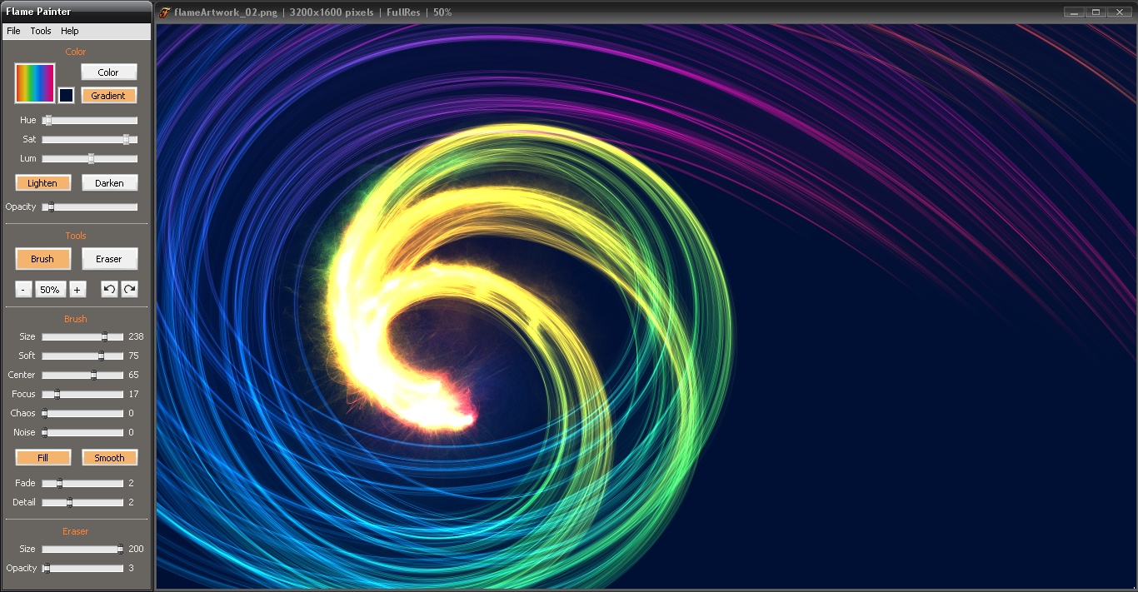1138x592 pixels.
Task: Open the rainbow gradient swatch
Action: tap(35, 83)
